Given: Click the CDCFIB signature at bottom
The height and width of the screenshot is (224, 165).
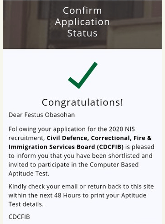Looking at the screenshot, I should tap(19, 217).
